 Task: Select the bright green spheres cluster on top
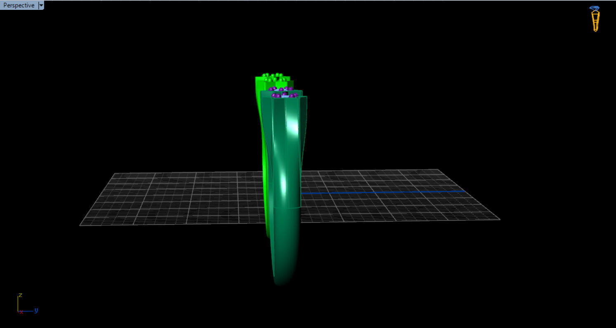[x=274, y=77]
